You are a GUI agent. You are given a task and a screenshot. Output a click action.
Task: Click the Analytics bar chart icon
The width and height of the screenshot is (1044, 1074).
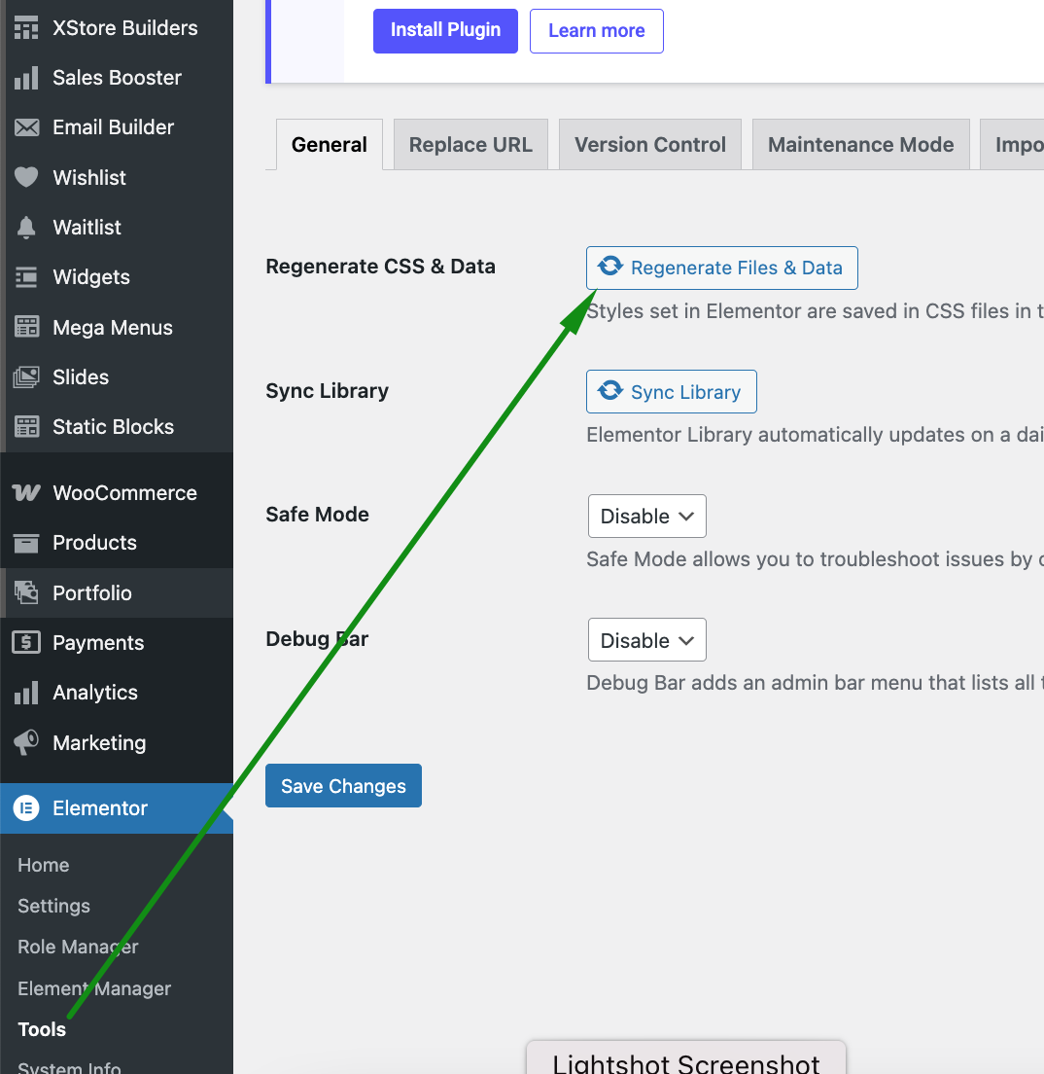pyautogui.click(x=26, y=693)
